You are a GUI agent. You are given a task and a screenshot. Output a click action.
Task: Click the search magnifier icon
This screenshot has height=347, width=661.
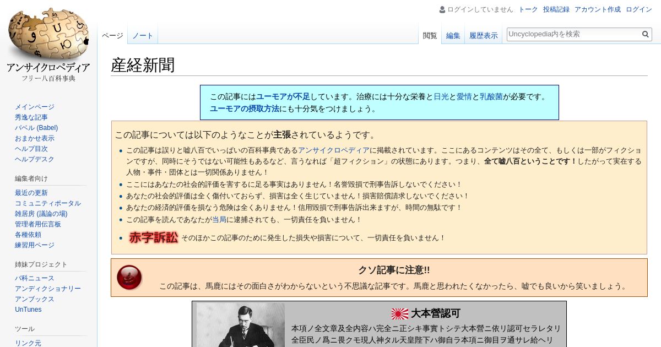[x=646, y=34]
